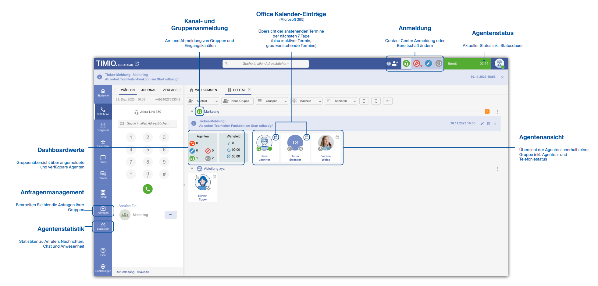Click the green call button on dialpad
Screen dimensions: 598x286
click(148, 189)
